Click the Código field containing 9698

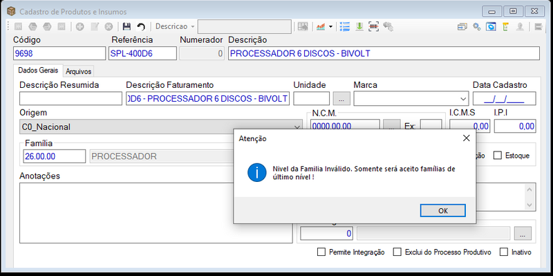(59, 53)
